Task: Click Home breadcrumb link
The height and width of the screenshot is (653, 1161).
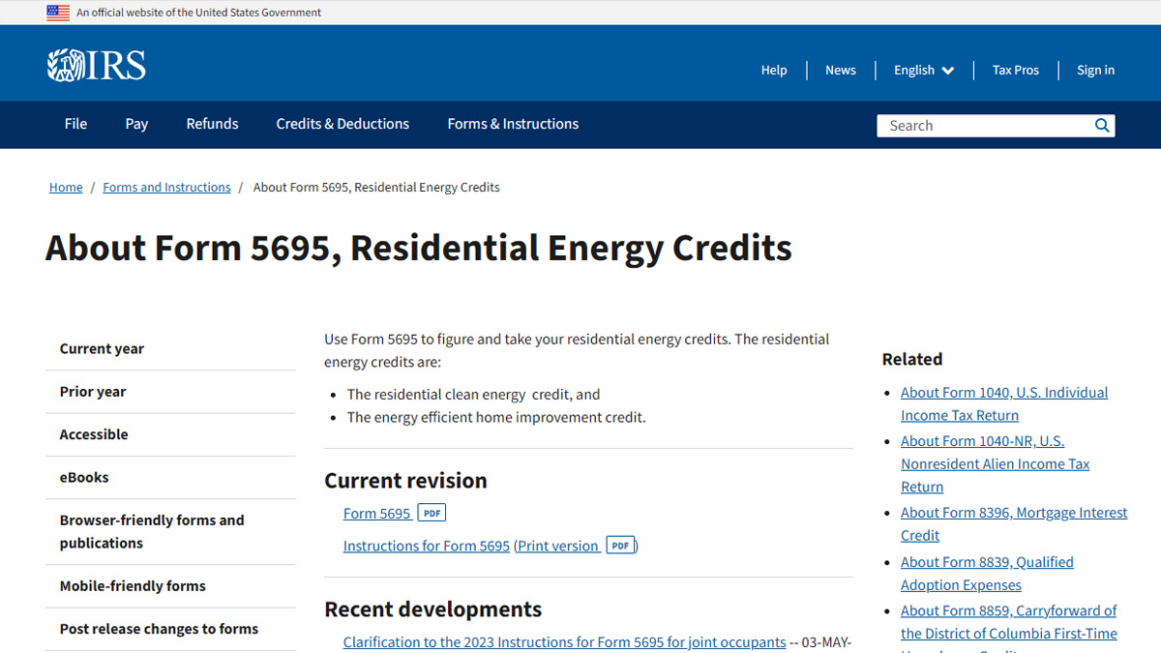Action: pos(66,187)
